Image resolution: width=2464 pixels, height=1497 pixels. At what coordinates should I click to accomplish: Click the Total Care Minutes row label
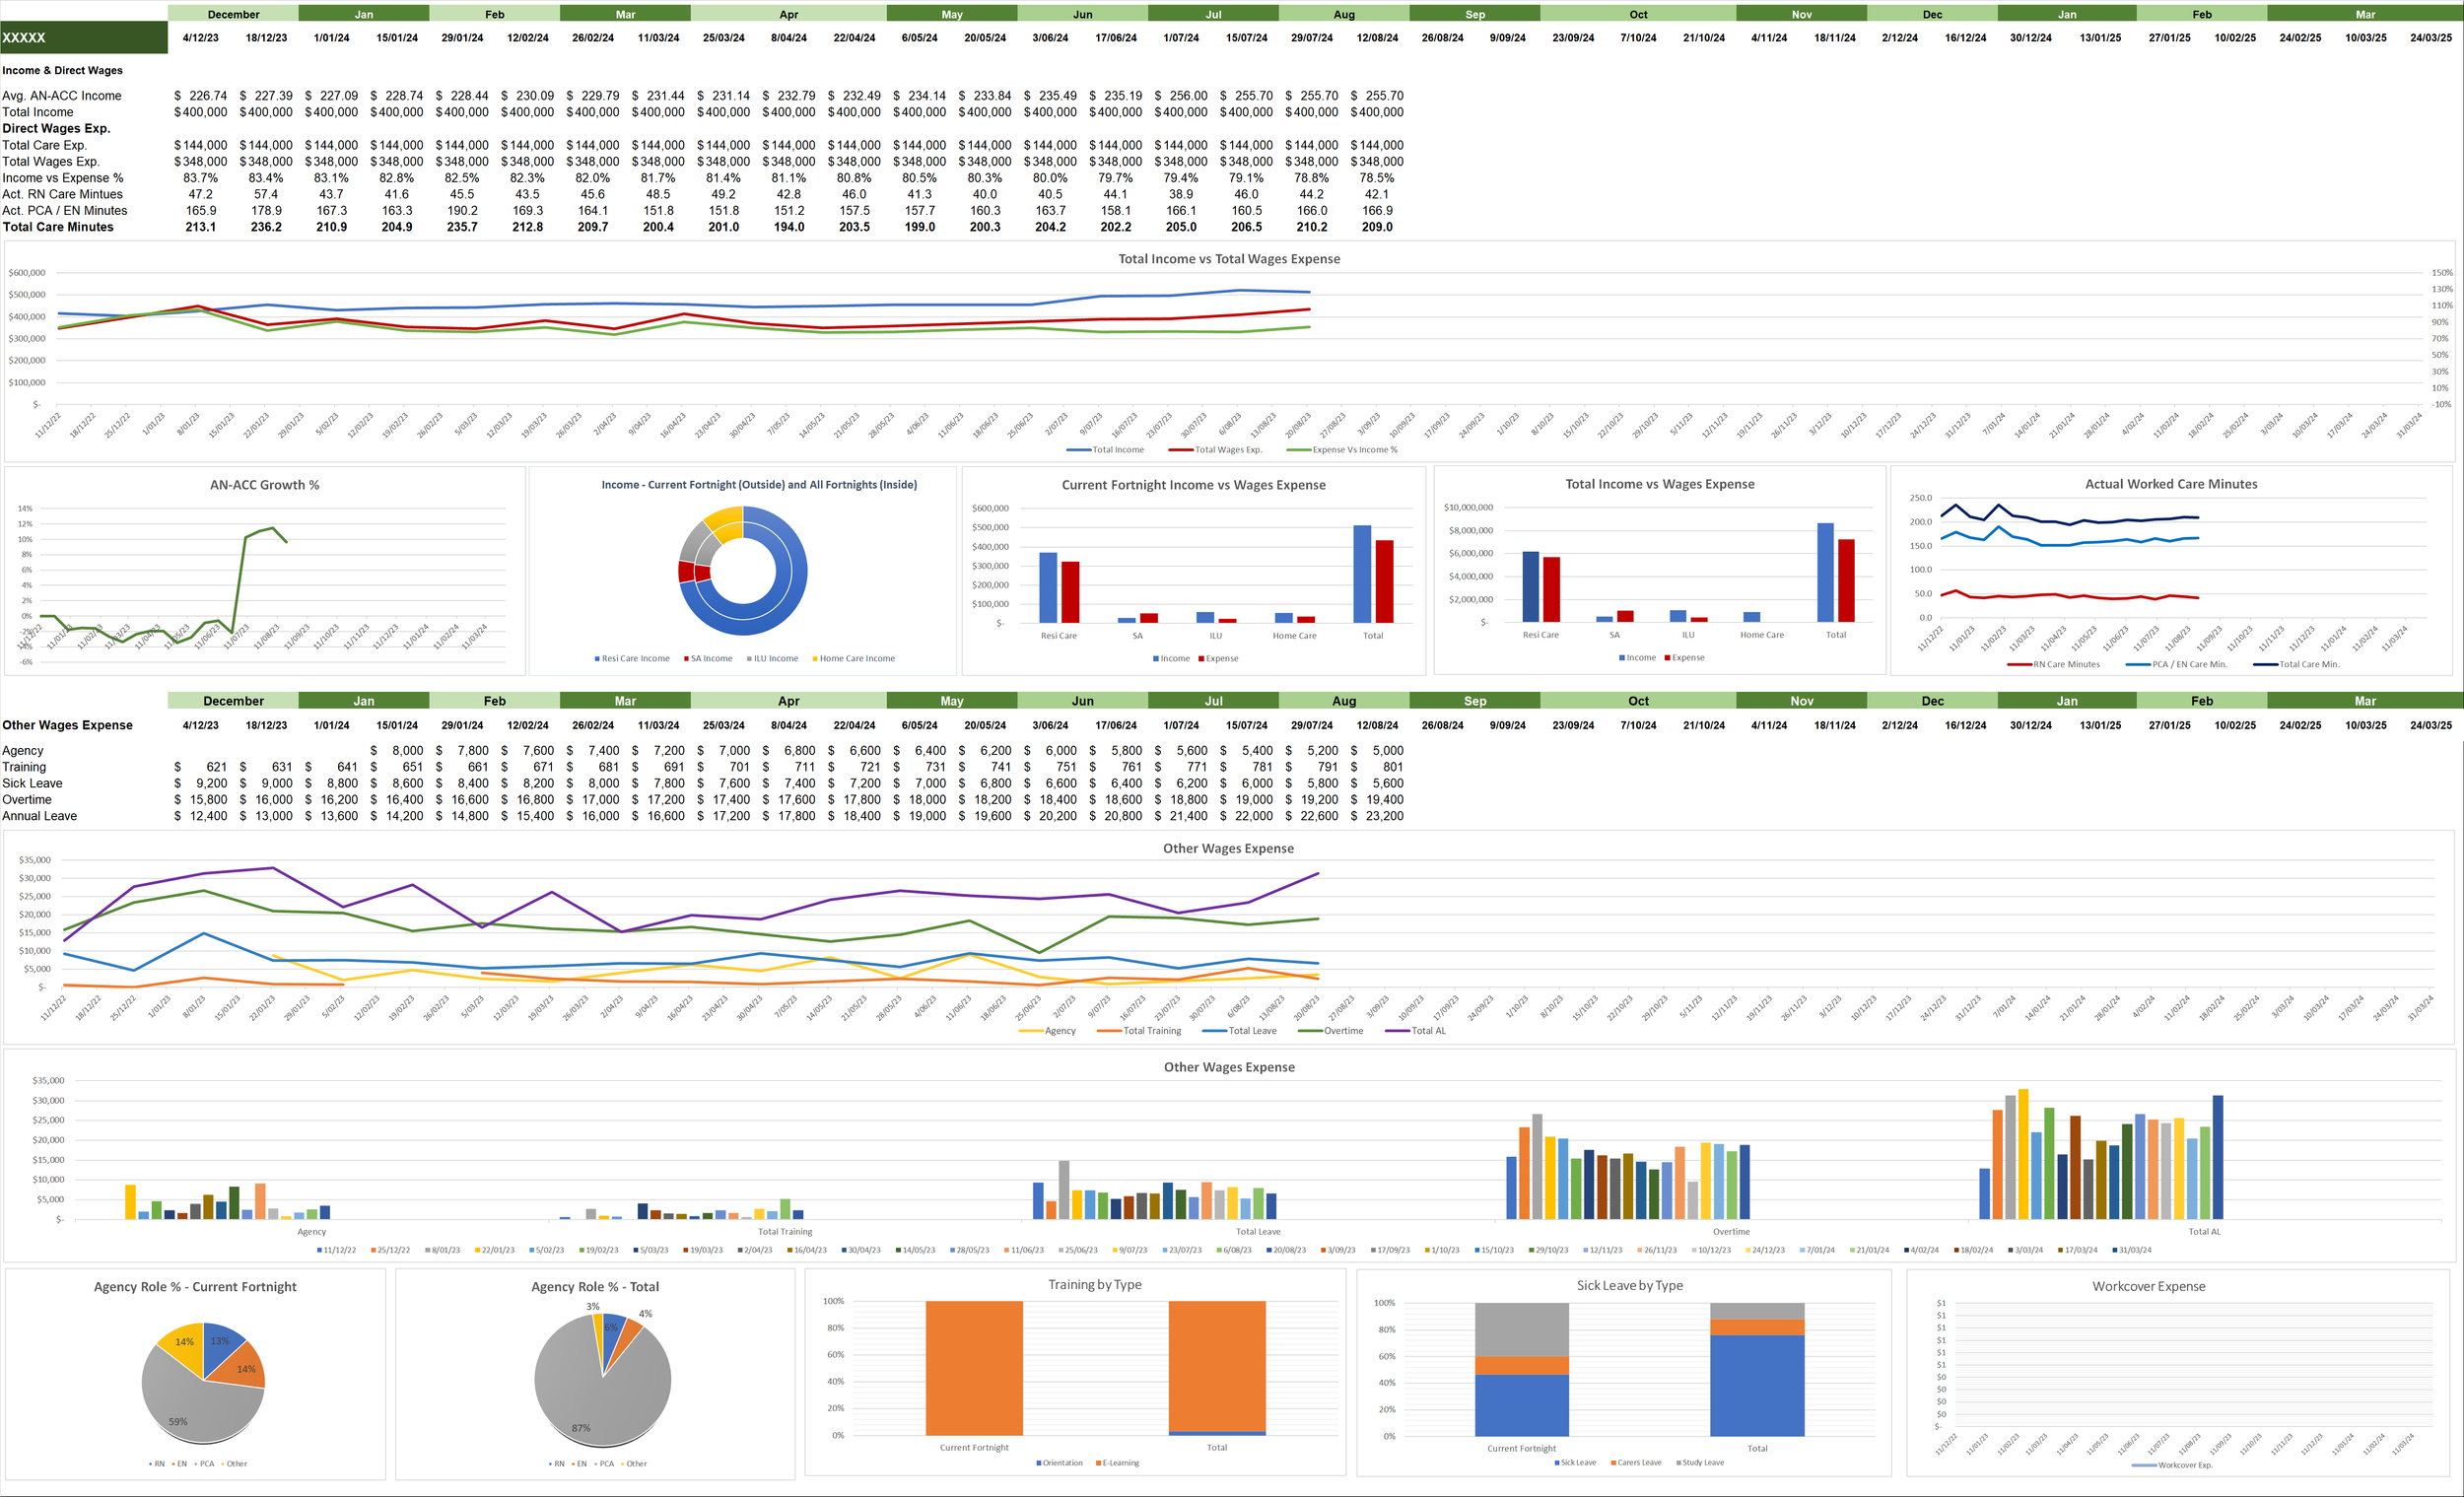click(58, 227)
